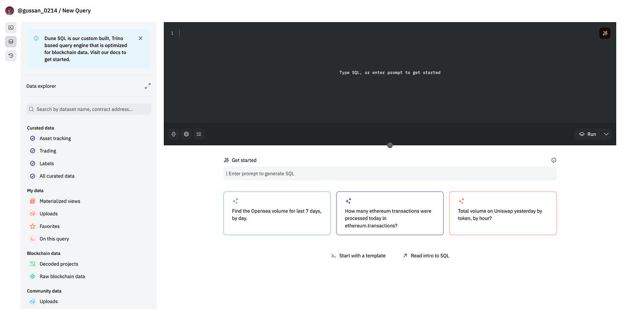This screenshot has height=309, width=621.
Task: Run the query with Run button
Action: (x=587, y=134)
